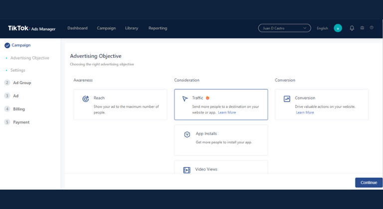
Task: Jump to Ad Group step in sidebar
Action: tap(22, 83)
